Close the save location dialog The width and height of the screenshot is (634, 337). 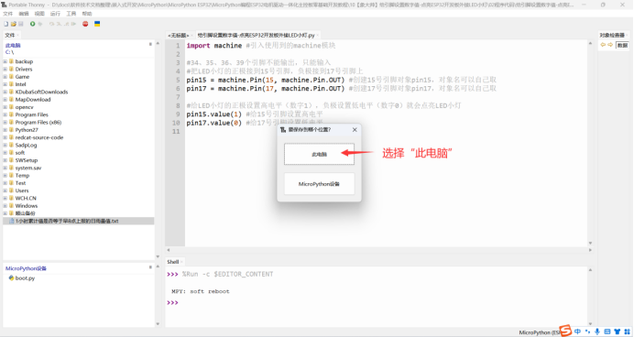coord(355,130)
